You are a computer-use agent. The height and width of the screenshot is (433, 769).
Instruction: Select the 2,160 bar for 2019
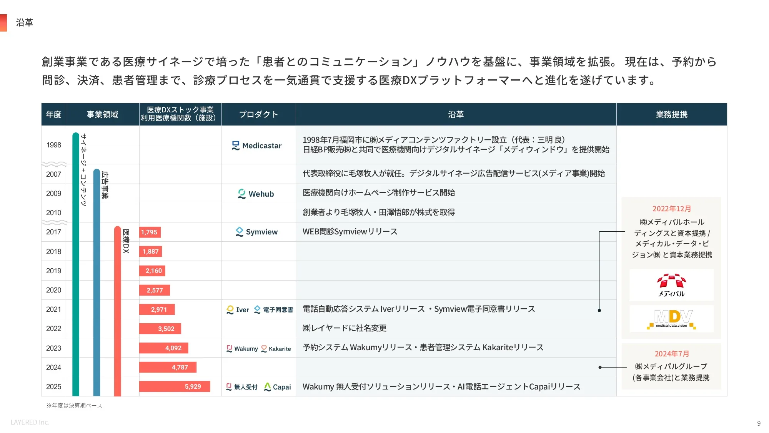tap(152, 271)
